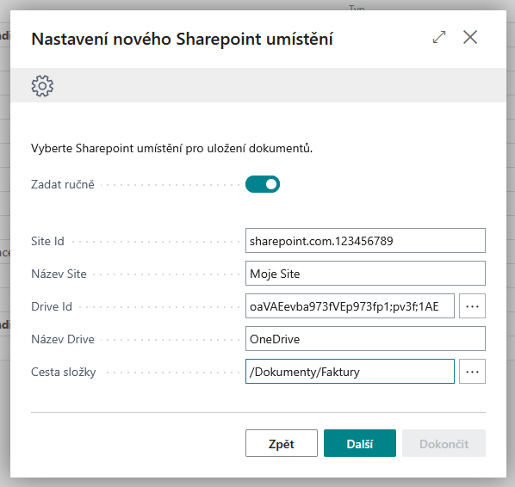Click the 'Název Drive' field label

[63, 339]
